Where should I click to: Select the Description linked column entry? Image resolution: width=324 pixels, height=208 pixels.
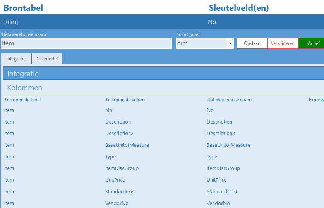point(118,122)
